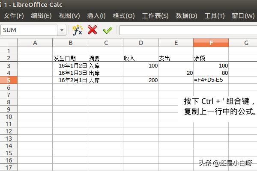This screenshot has width=257, height=171.
Task: Open the 文件(F) menu
Action: [14, 16]
